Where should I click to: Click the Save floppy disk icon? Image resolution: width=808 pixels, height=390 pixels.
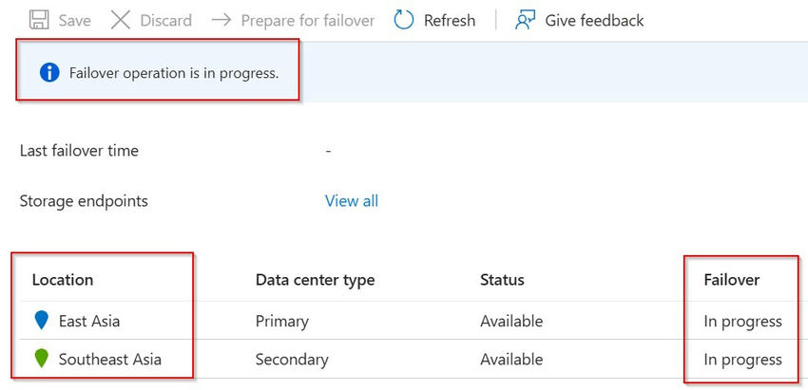(39, 20)
